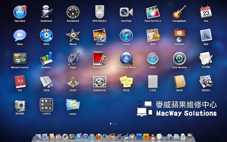
Task: Go to the second Launchpad page dot
Action: (x=113, y=124)
